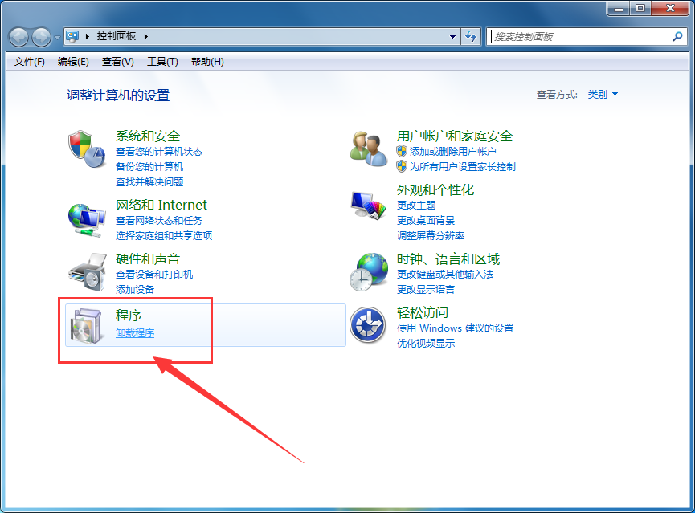Viewport: 695px width, 513px height.
Task: Open the 查看方式 类别 dropdown
Action: click(603, 94)
